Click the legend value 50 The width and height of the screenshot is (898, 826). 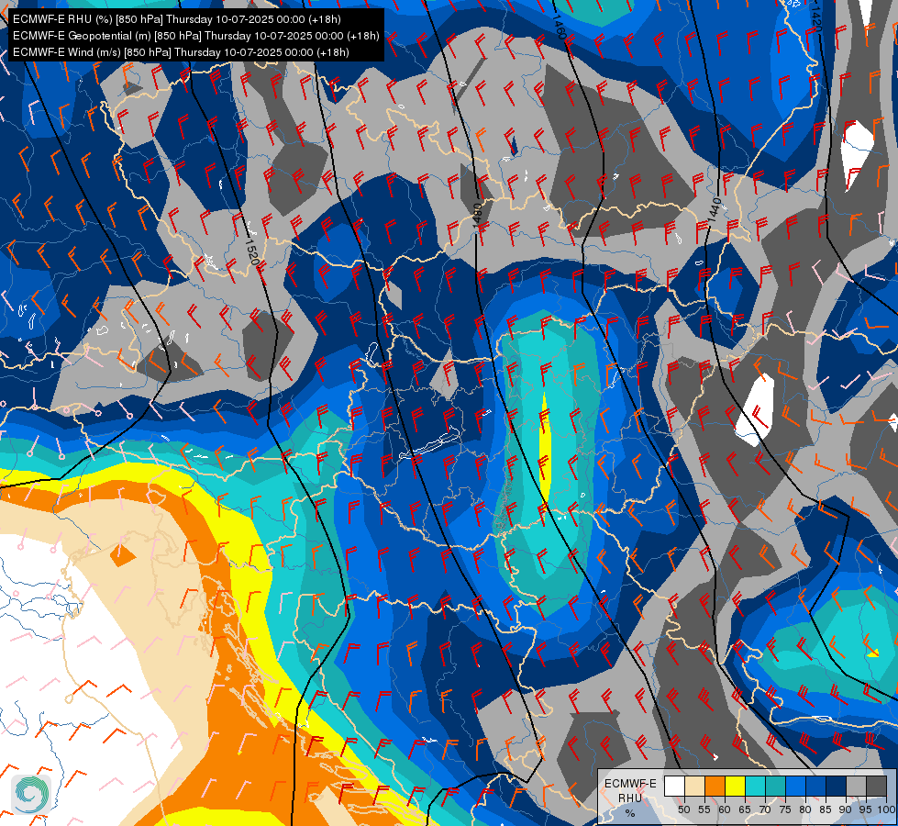point(683,809)
